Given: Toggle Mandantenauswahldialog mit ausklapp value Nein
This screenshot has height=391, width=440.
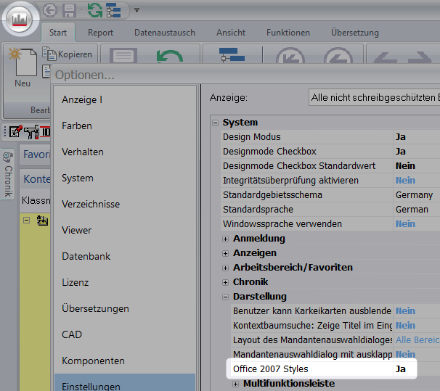Looking at the screenshot, I should click(405, 354).
